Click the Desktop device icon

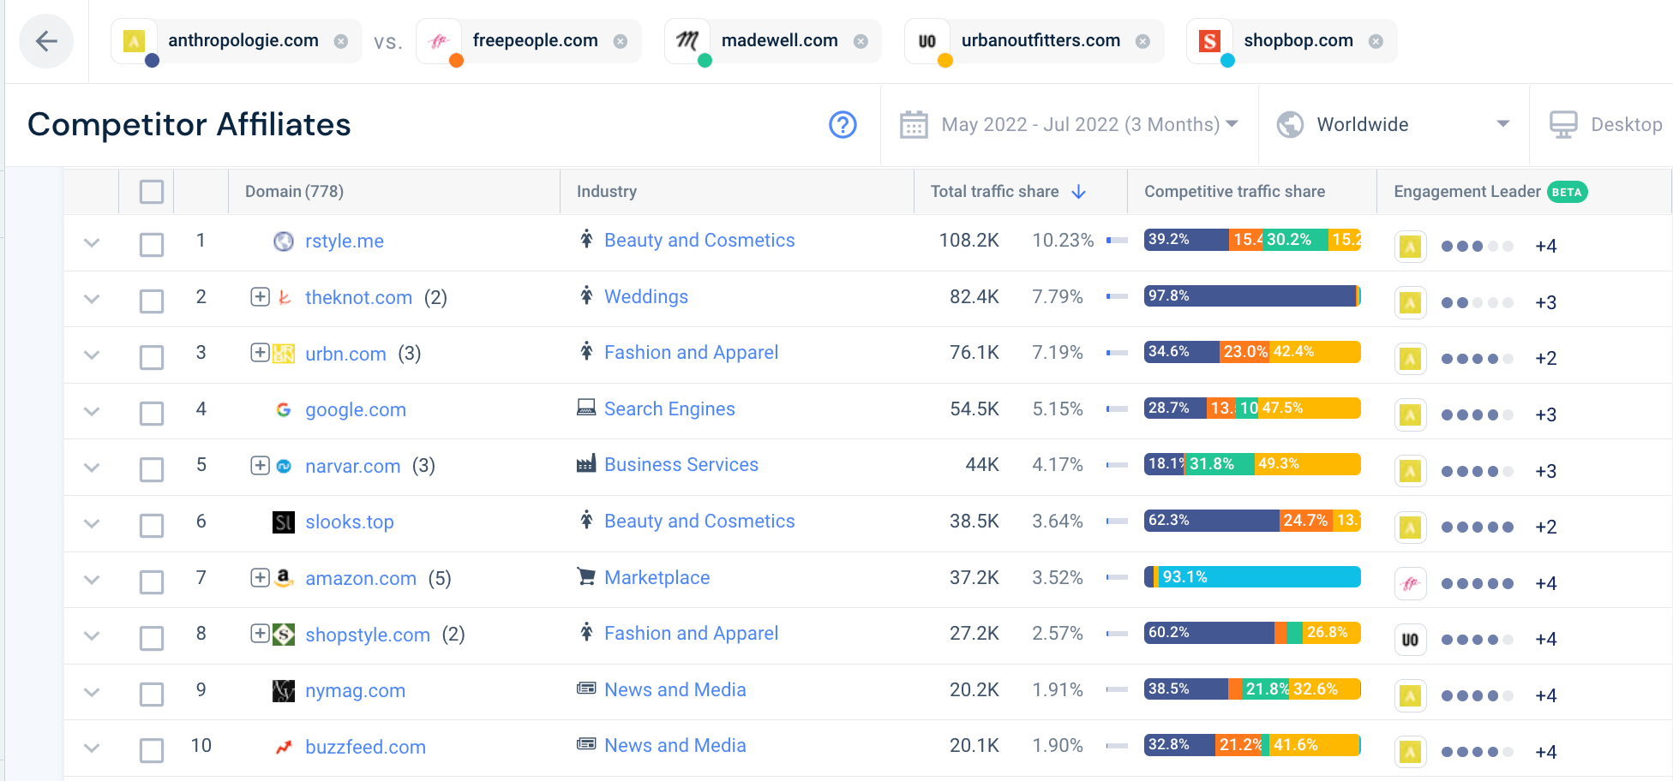tap(1563, 124)
